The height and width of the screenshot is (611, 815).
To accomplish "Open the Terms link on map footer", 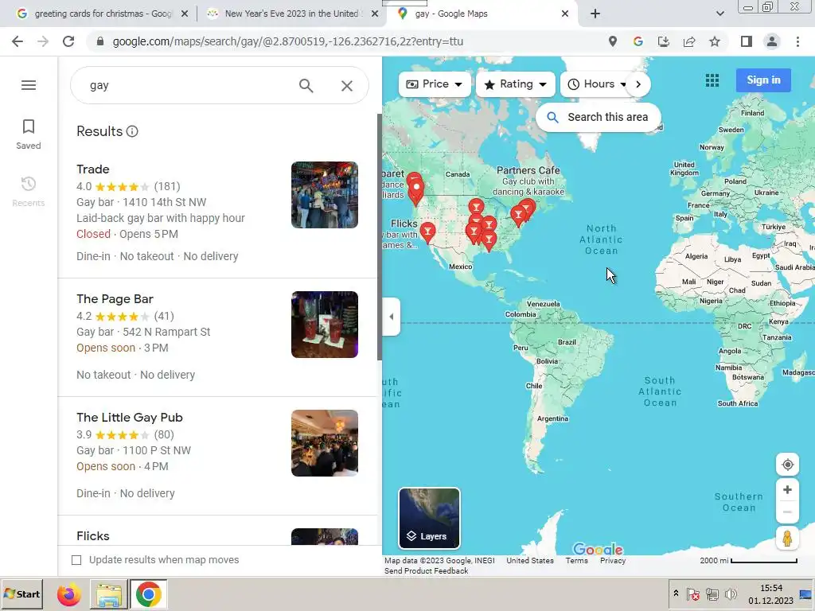I will coord(576,561).
